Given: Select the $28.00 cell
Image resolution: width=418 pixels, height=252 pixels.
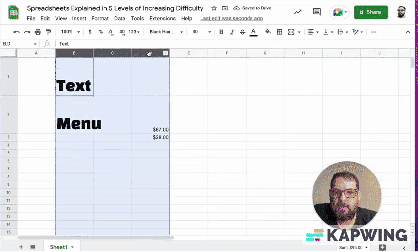Looking at the screenshot, I should [x=151, y=137].
